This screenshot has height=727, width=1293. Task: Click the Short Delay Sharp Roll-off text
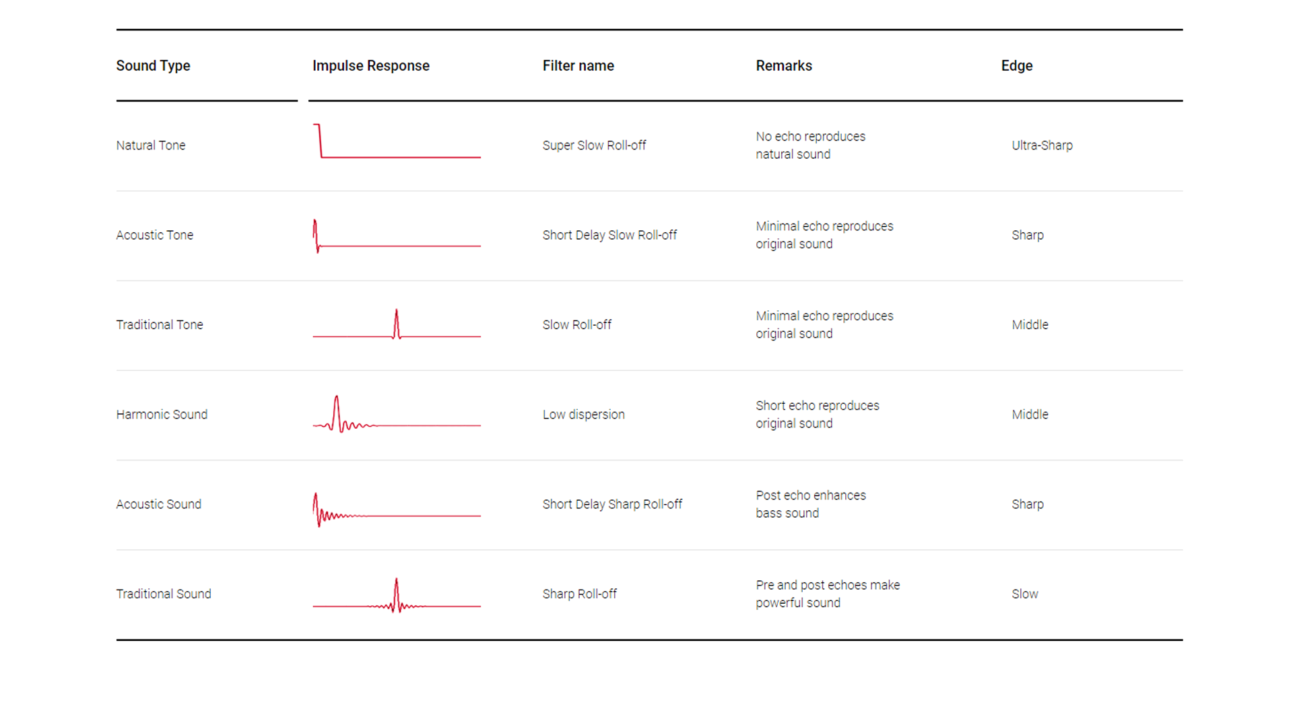pos(612,504)
